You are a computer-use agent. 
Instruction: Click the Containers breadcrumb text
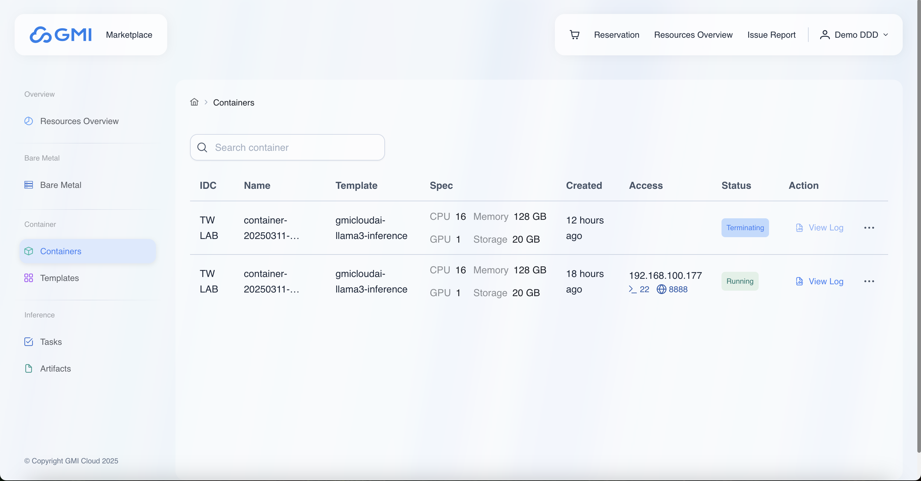(x=234, y=102)
